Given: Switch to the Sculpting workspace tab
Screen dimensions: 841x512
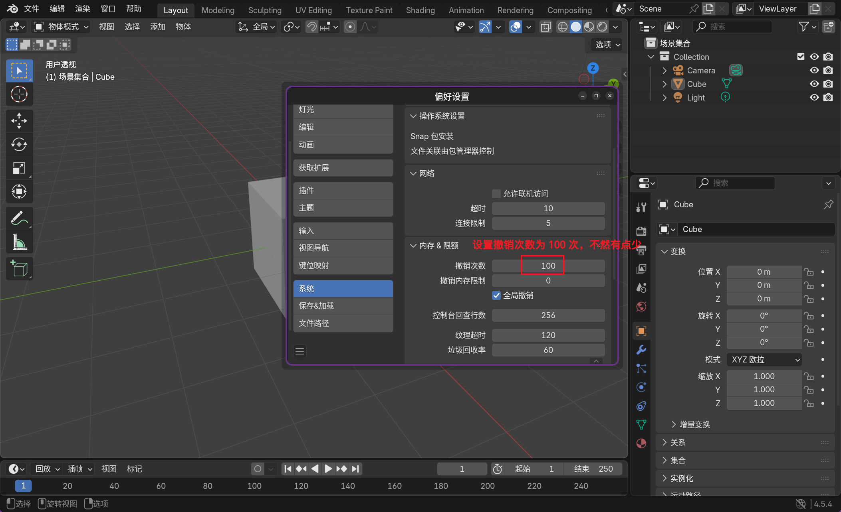Looking at the screenshot, I should [265, 10].
